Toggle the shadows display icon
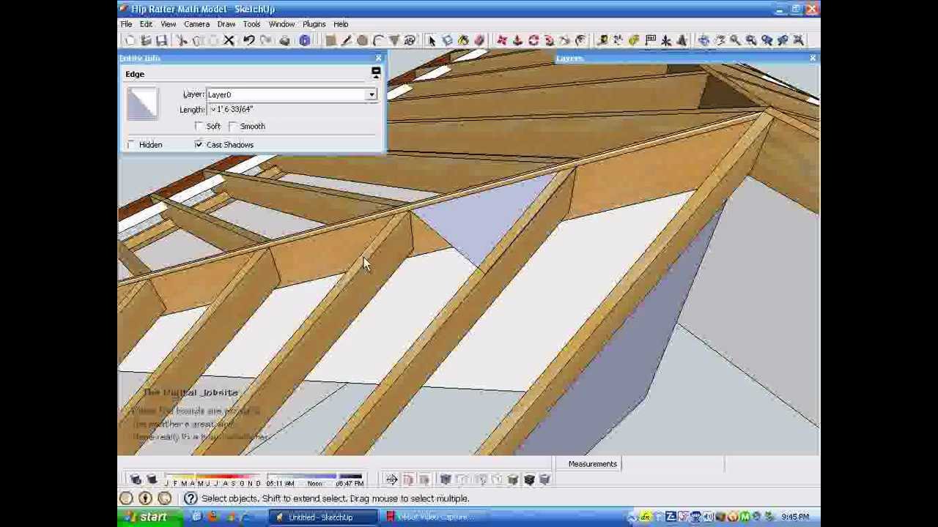This screenshot has width=938, height=527. tap(152, 479)
